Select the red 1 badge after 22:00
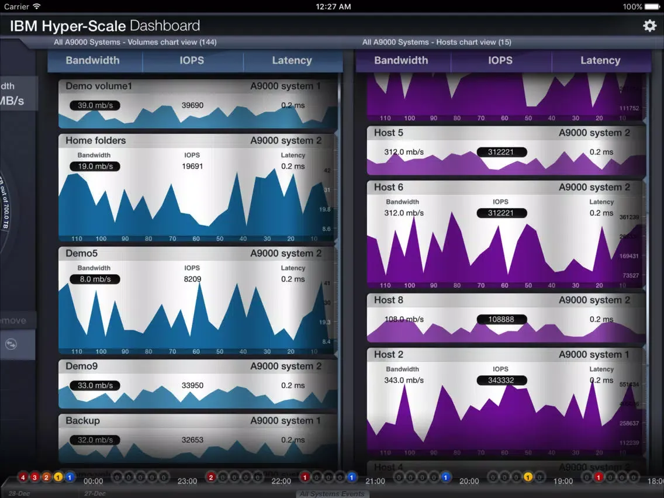Screen dimensions: 664x498 click(x=305, y=477)
